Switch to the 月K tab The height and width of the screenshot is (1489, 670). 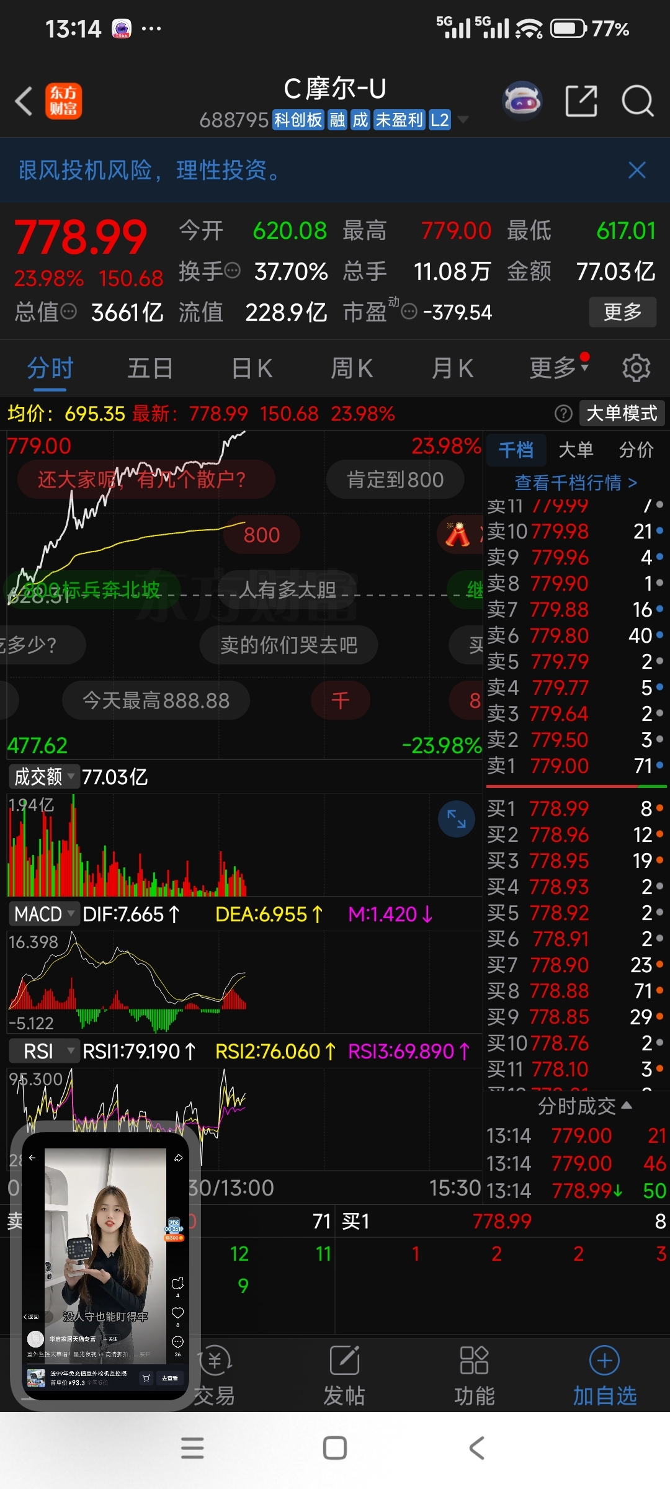coord(453,368)
